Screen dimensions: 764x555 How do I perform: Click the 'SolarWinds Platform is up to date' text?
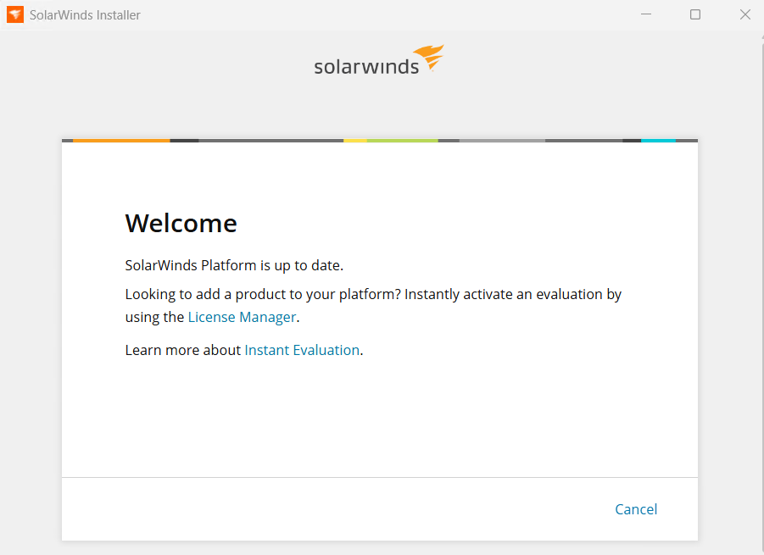click(x=234, y=265)
